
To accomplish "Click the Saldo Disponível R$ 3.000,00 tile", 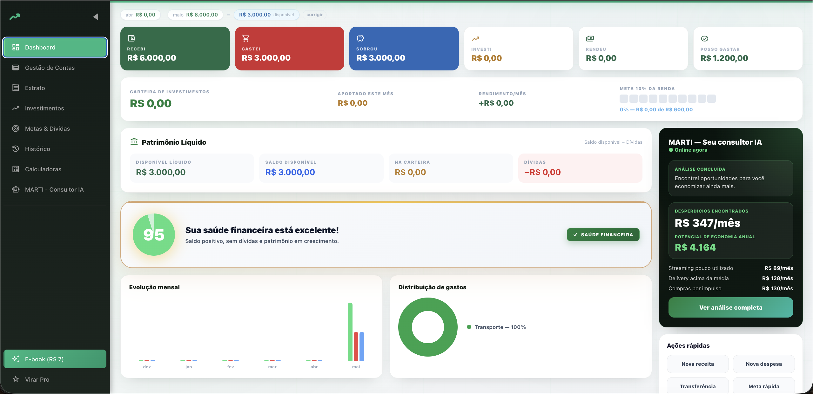I will click(321, 168).
